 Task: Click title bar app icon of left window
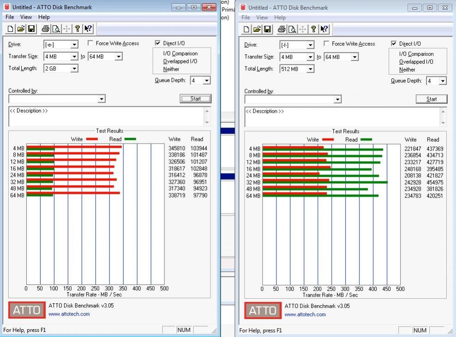[x=6, y=7]
